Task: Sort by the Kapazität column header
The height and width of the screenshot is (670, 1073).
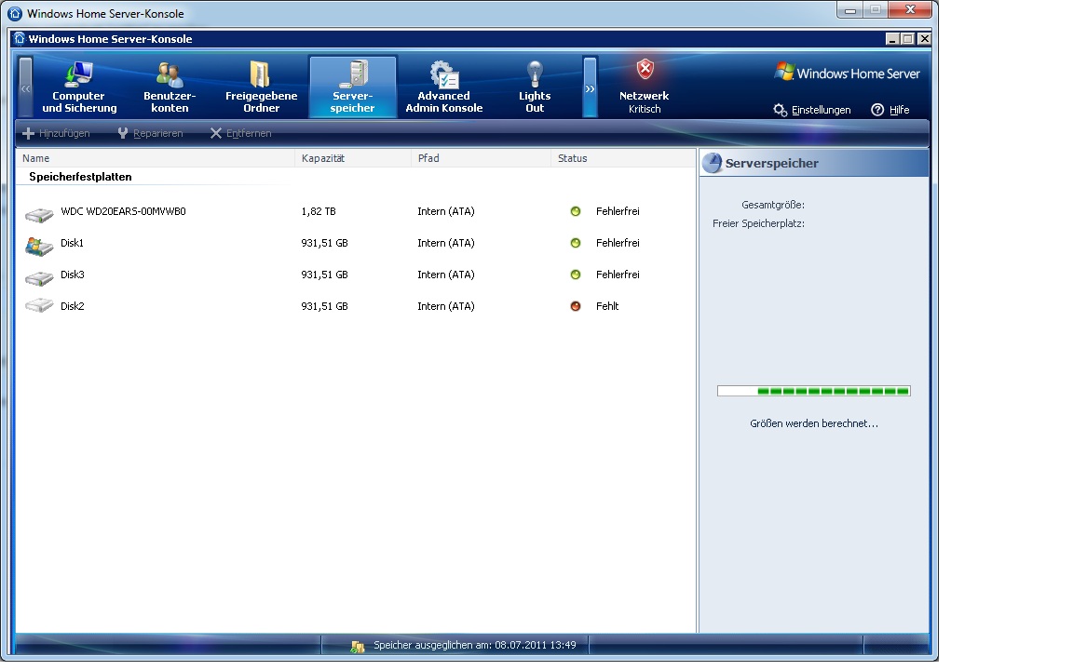Action: coord(353,158)
